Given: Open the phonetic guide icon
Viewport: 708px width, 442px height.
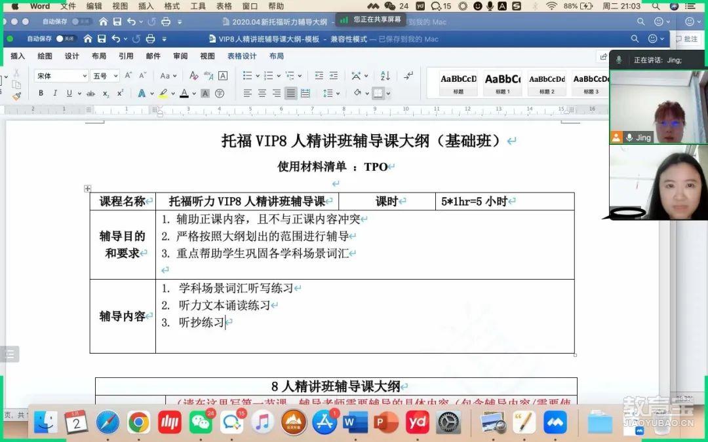Looking at the screenshot, I should point(208,76).
